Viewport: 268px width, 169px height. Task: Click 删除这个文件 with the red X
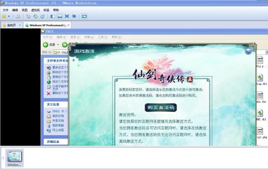57,93
